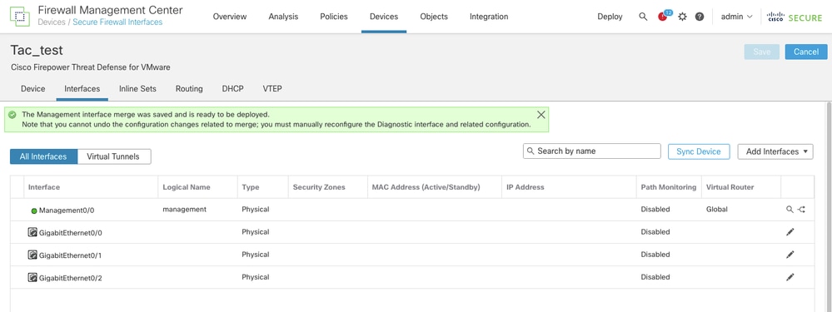Click the MAC Address (Active/Standby) column header

pyautogui.click(x=426, y=187)
